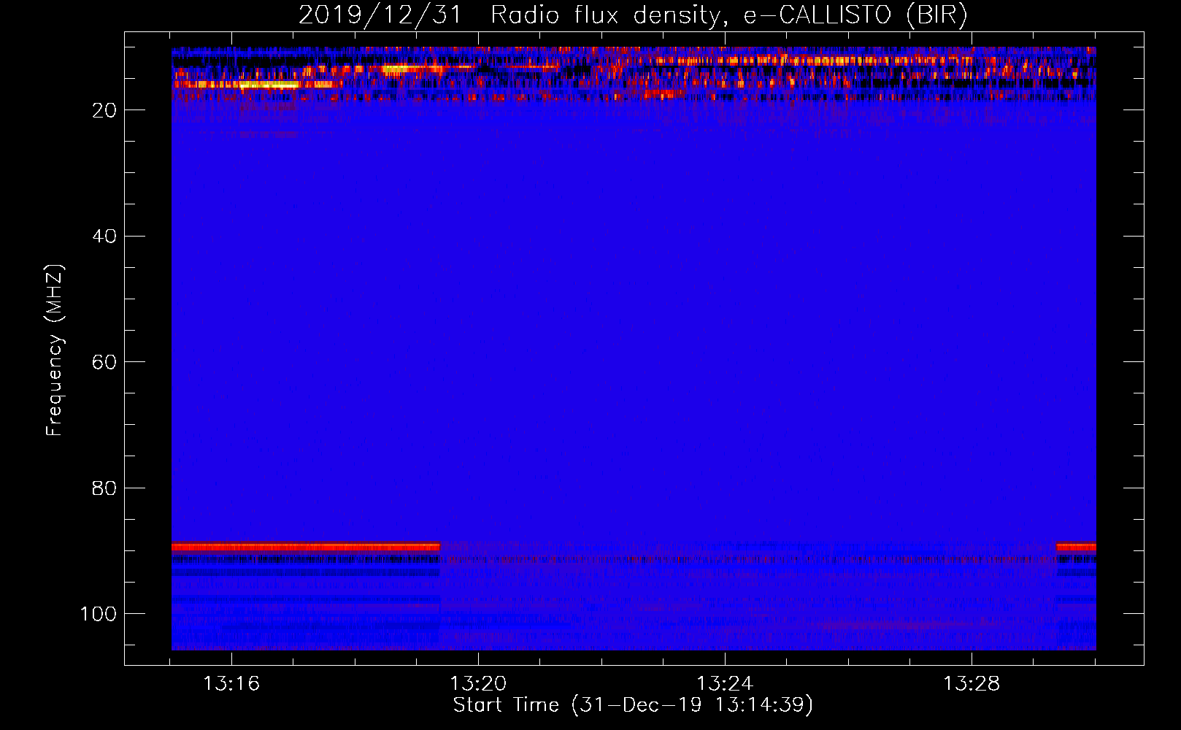Click the 13:16 time tick label
The image size is (1181, 730).
(x=231, y=684)
